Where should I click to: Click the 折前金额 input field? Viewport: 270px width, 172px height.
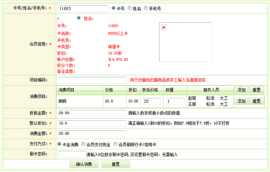[x=92, y=113]
